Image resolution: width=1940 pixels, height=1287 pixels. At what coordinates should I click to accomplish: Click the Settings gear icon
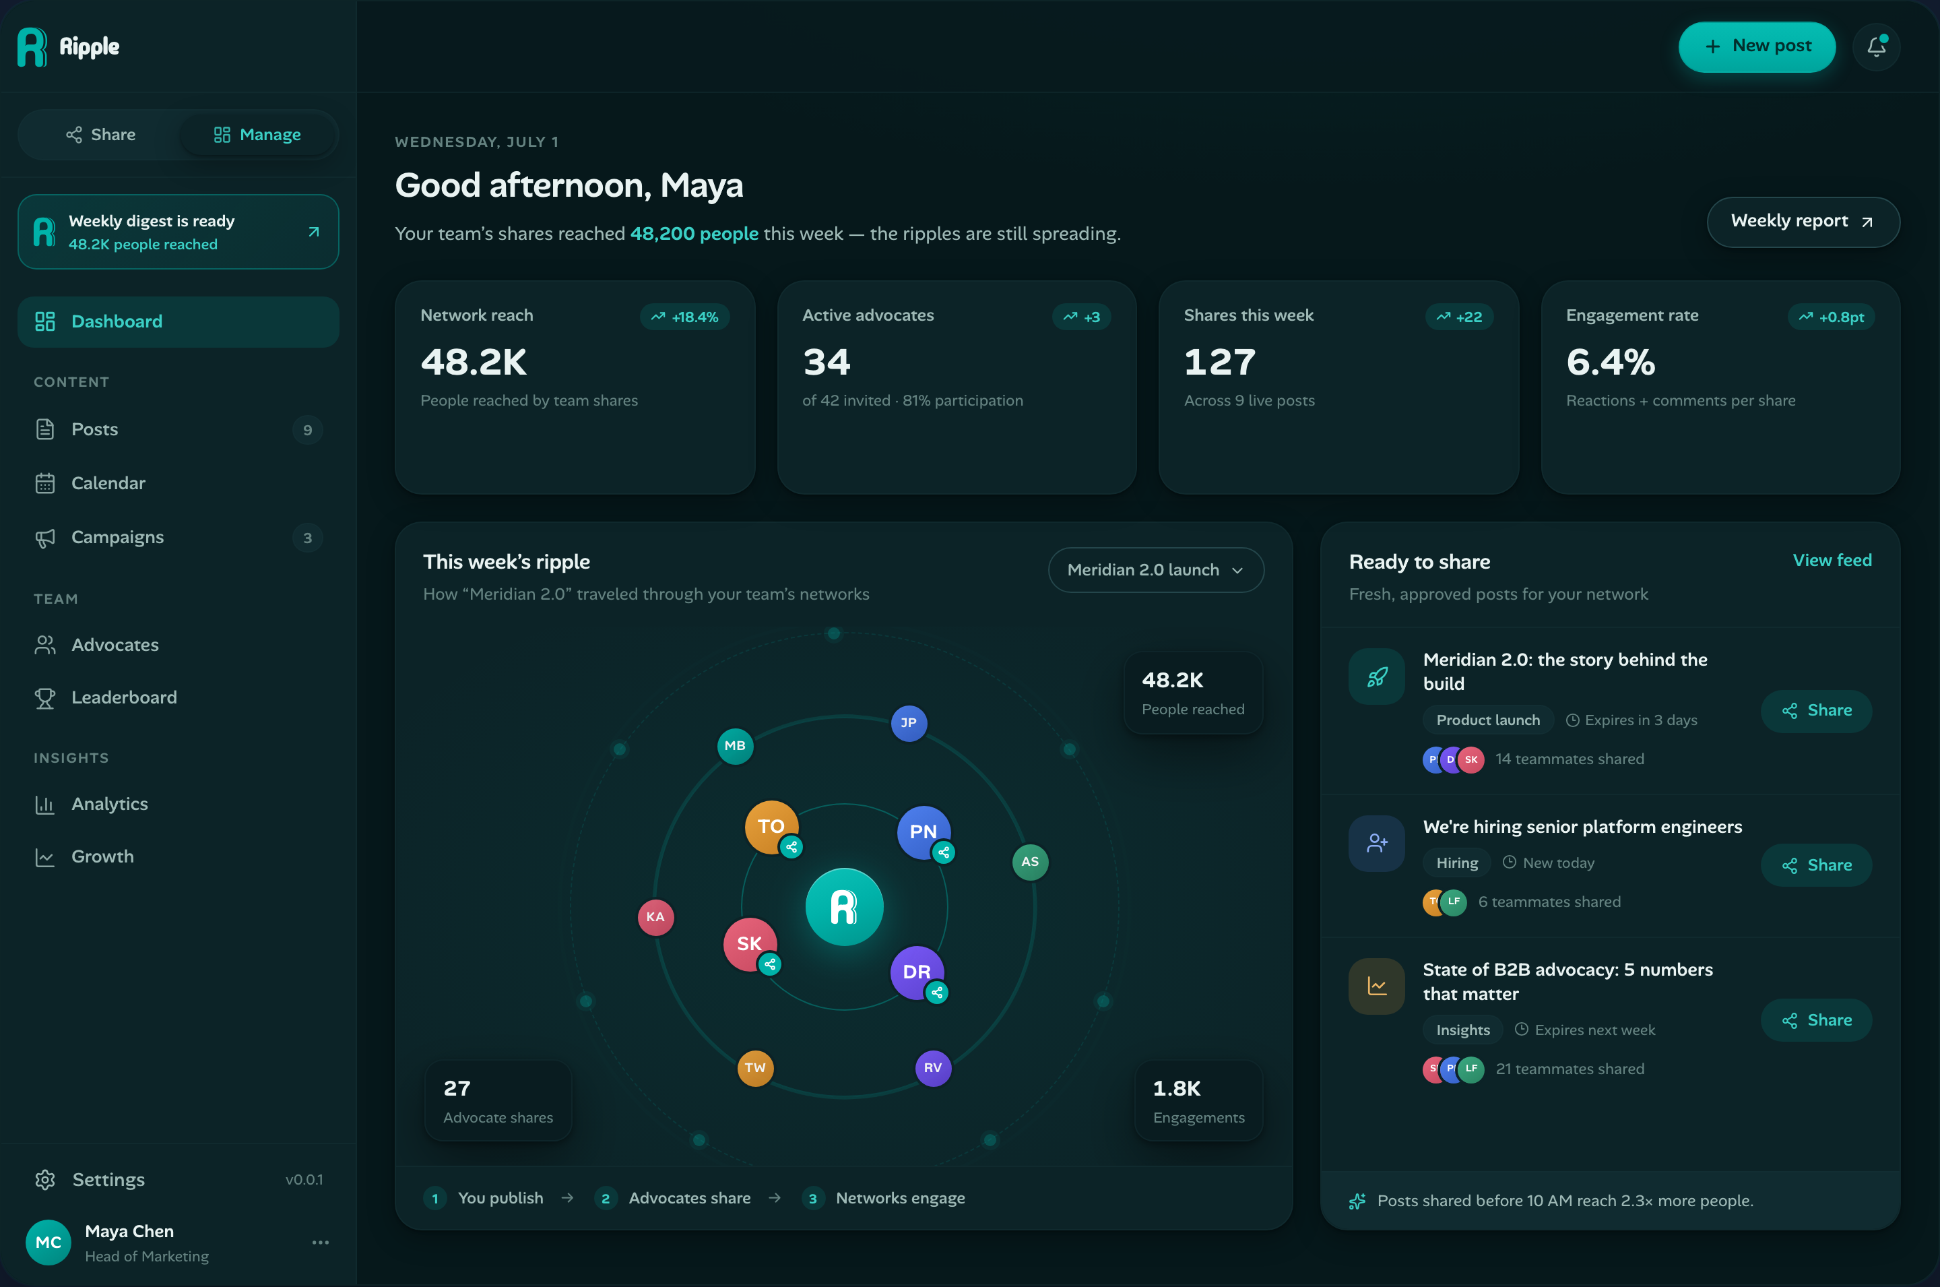45,1179
